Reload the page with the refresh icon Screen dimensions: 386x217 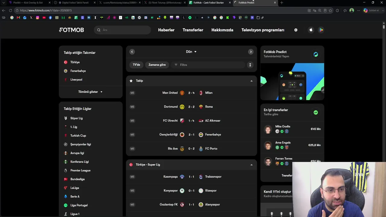point(10,11)
